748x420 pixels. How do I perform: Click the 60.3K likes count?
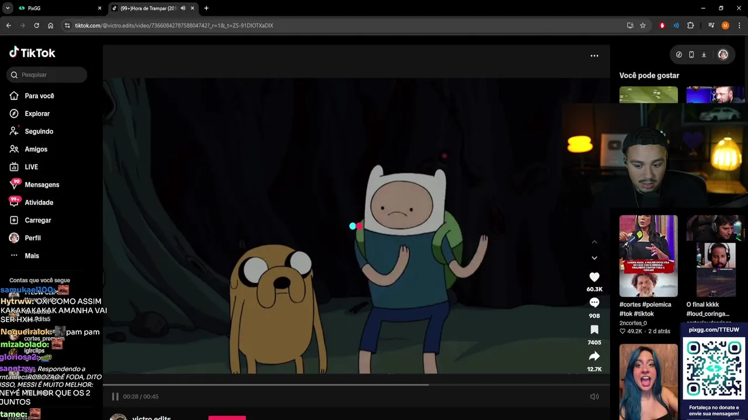(x=594, y=289)
